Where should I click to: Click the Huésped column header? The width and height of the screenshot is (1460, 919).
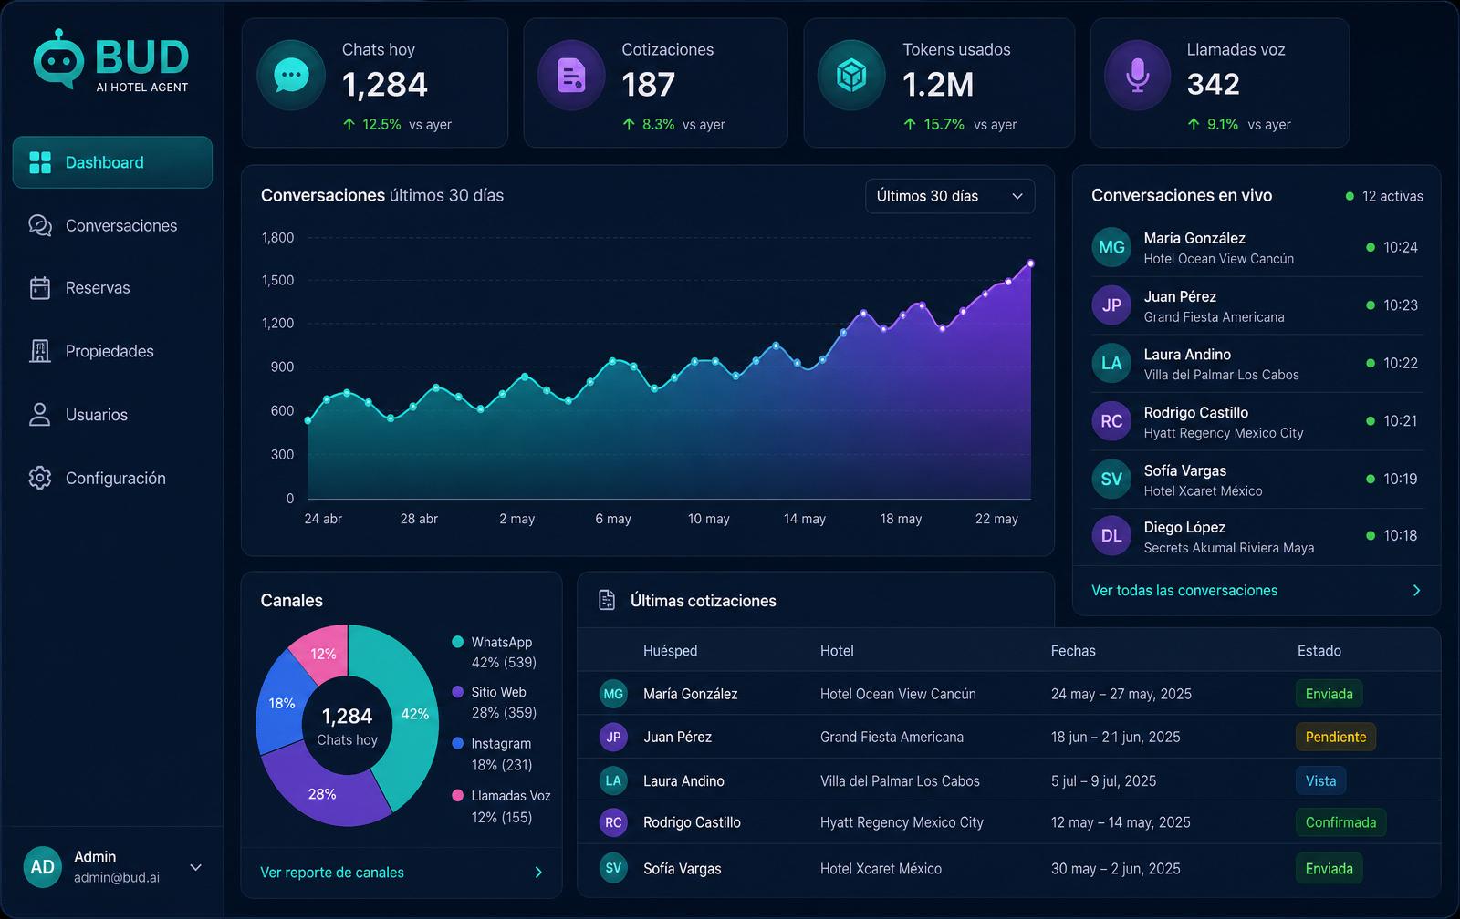pos(670,651)
